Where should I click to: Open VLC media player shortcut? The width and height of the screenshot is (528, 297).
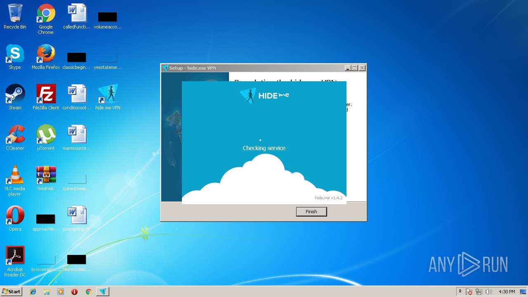15,181
